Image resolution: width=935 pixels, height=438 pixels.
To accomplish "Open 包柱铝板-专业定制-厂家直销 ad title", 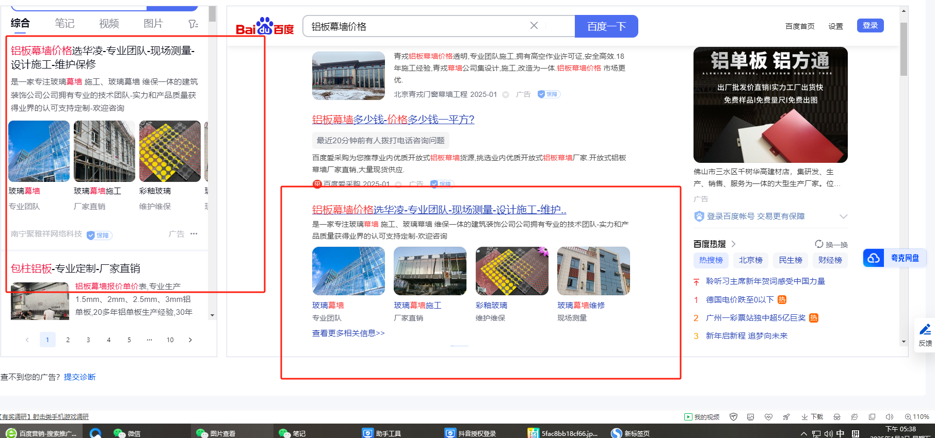I will (75, 268).
